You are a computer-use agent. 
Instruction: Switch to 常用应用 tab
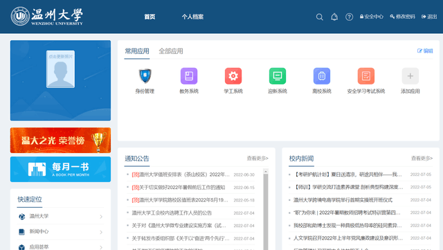point(137,51)
